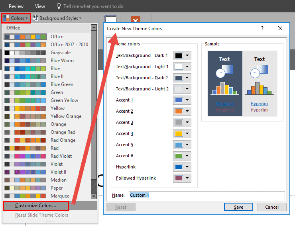
Task: Click the Cancel button
Action: click(x=272, y=207)
